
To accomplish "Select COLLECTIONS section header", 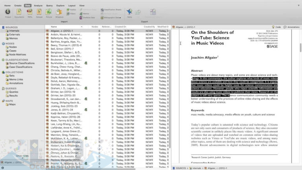I will 14,72.
